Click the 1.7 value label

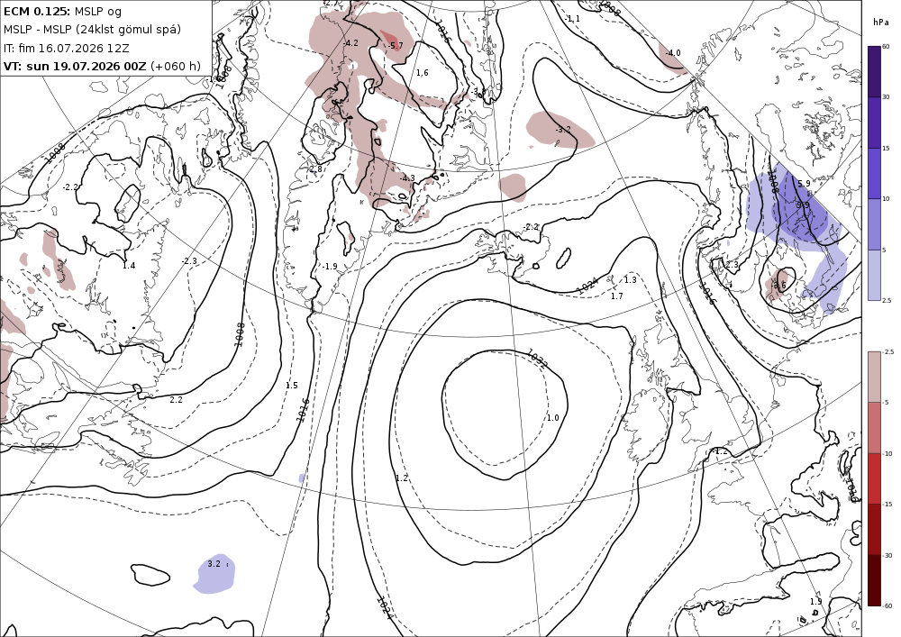616,296
